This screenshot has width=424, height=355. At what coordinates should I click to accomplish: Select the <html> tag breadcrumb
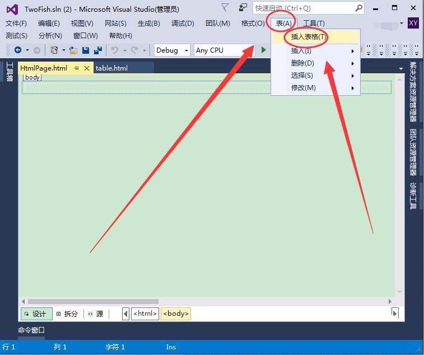pyautogui.click(x=145, y=314)
